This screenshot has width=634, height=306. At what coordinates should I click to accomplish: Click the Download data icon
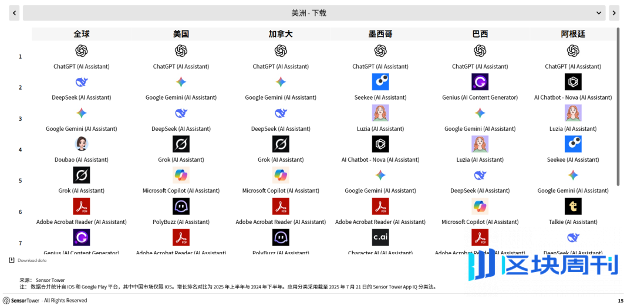click(12, 260)
